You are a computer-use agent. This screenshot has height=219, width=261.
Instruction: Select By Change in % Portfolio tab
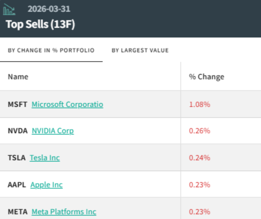coord(51,51)
